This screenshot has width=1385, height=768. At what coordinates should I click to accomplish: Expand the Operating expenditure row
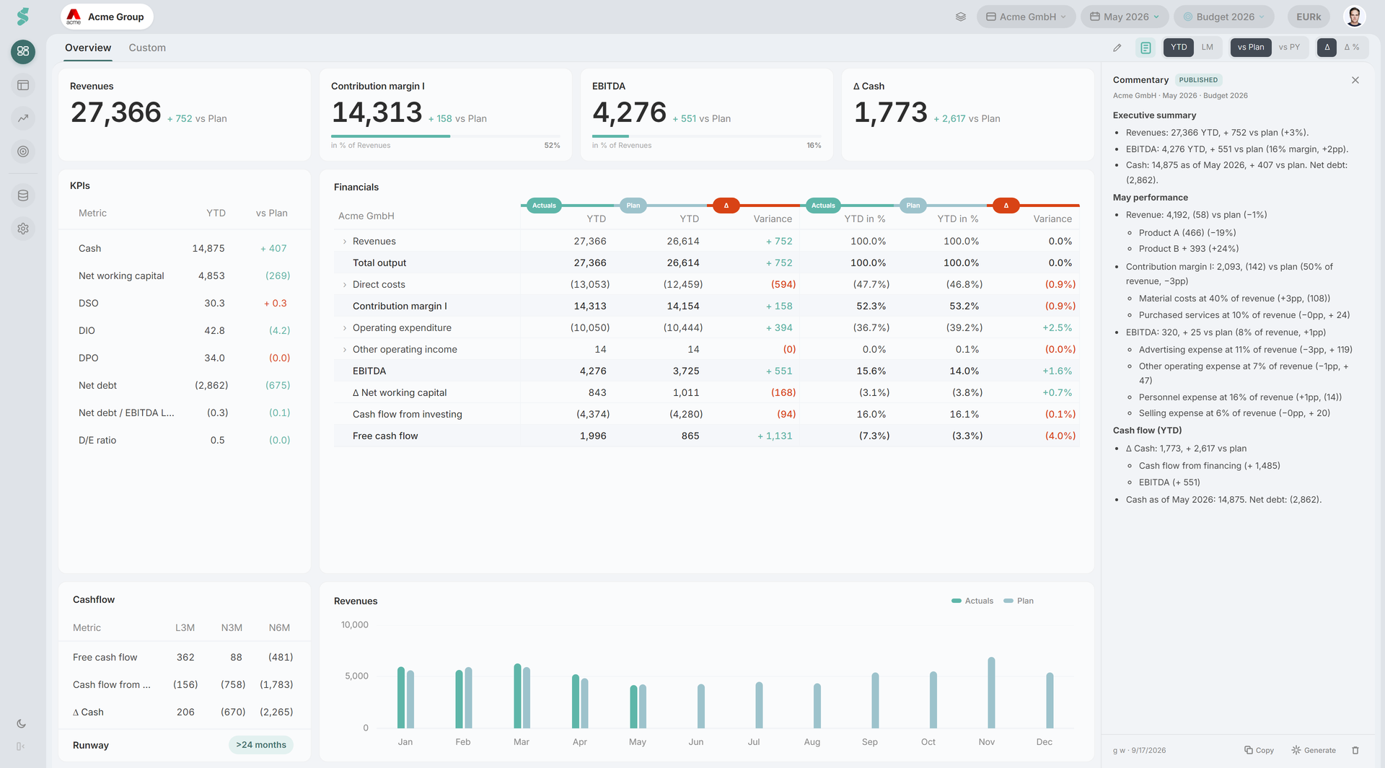tap(345, 328)
